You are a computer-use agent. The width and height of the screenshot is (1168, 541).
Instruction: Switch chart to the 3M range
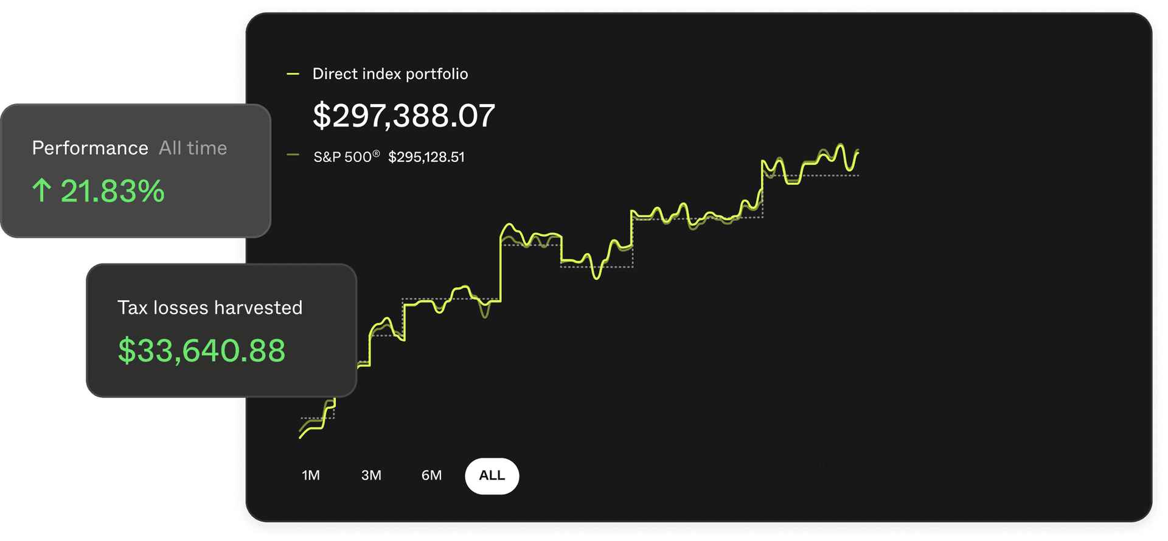click(x=371, y=475)
